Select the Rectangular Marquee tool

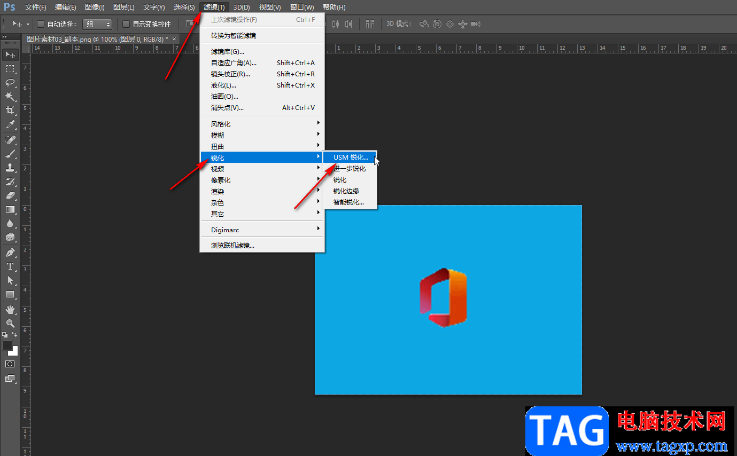coord(10,69)
